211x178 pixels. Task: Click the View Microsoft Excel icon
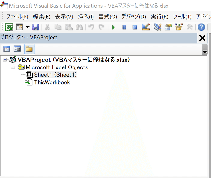click(9, 27)
